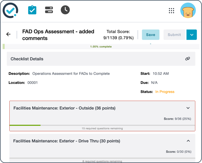Click the Exterior - Outside green progress bar

[x=25, y=125]
